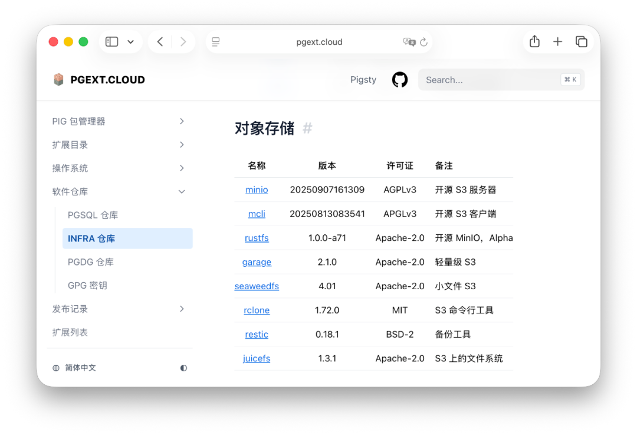Expand the PIG 包管理器 chevron
The width and height of the screenshot is (637, 435).
tap(182, 121)
